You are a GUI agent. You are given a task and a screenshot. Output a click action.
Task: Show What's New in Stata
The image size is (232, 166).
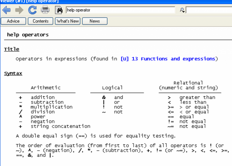68,21
